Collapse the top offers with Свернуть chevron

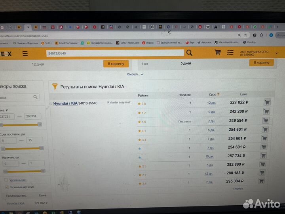point(142,74)
